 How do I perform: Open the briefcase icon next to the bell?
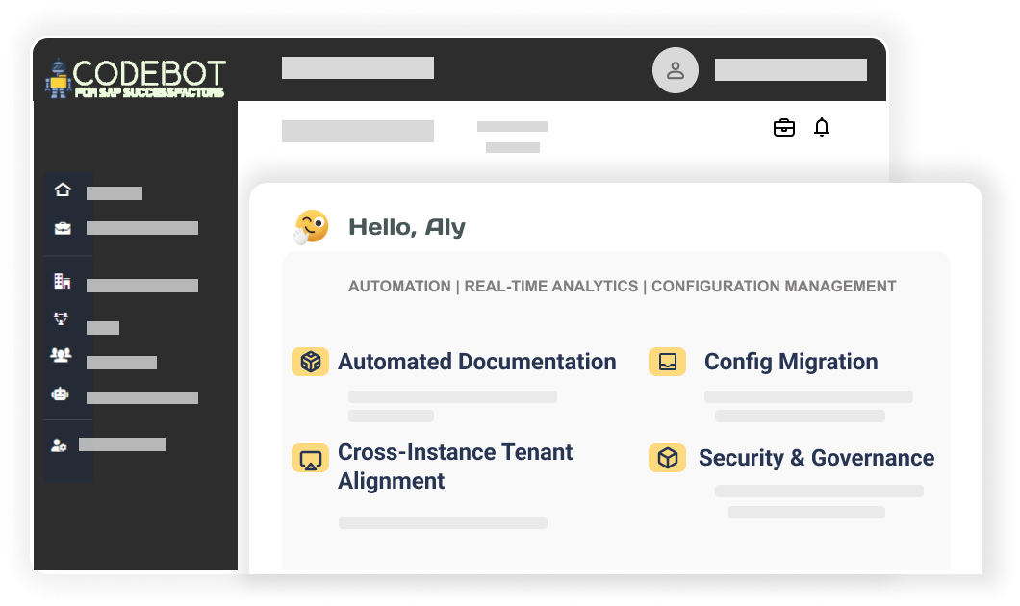point(784,127)
